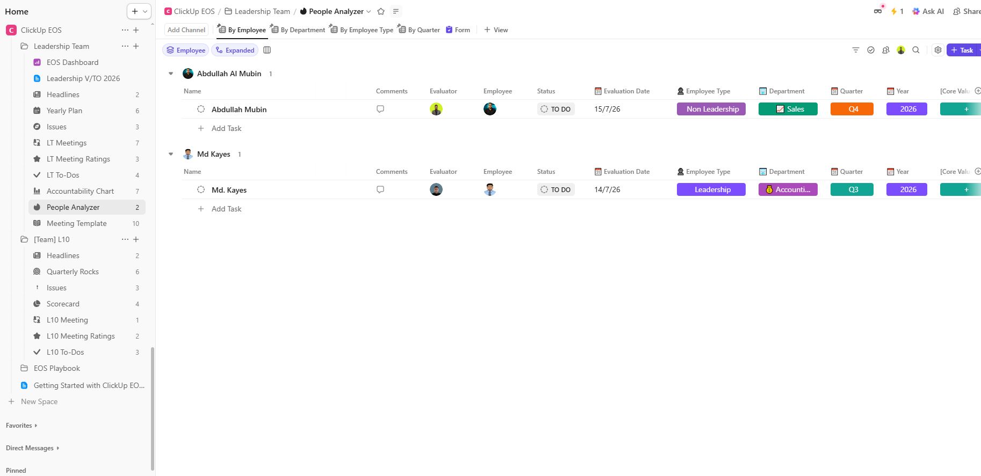Open the search icon in toolbar
This screenshot has width=981, height=476.
pos(916,50)
